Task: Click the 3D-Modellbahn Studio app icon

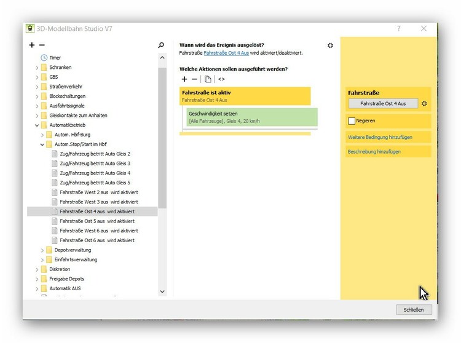Action: 30,28
